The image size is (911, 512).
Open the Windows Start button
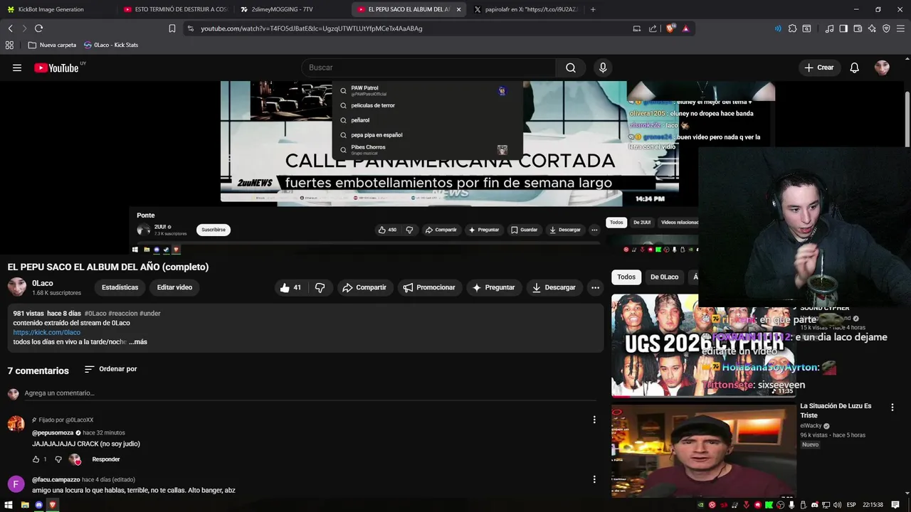(x=9, y=505)
